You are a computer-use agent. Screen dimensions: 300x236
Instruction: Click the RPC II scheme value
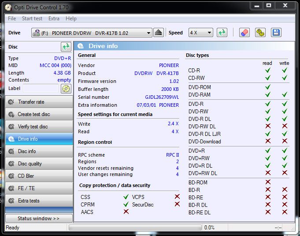click(172, 155)
